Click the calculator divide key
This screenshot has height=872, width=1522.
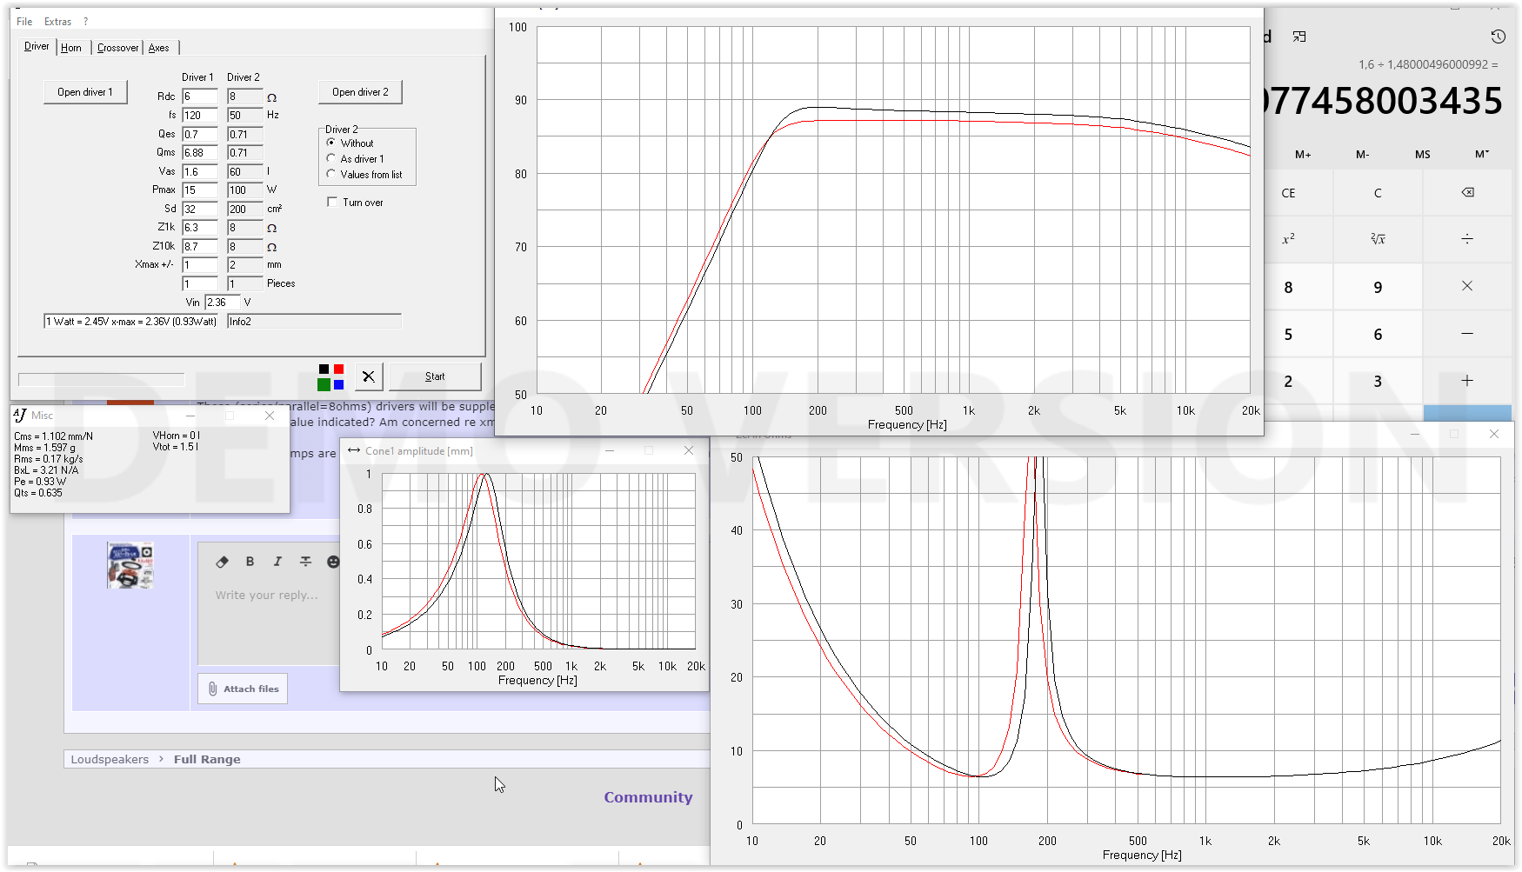point(1467,239)
